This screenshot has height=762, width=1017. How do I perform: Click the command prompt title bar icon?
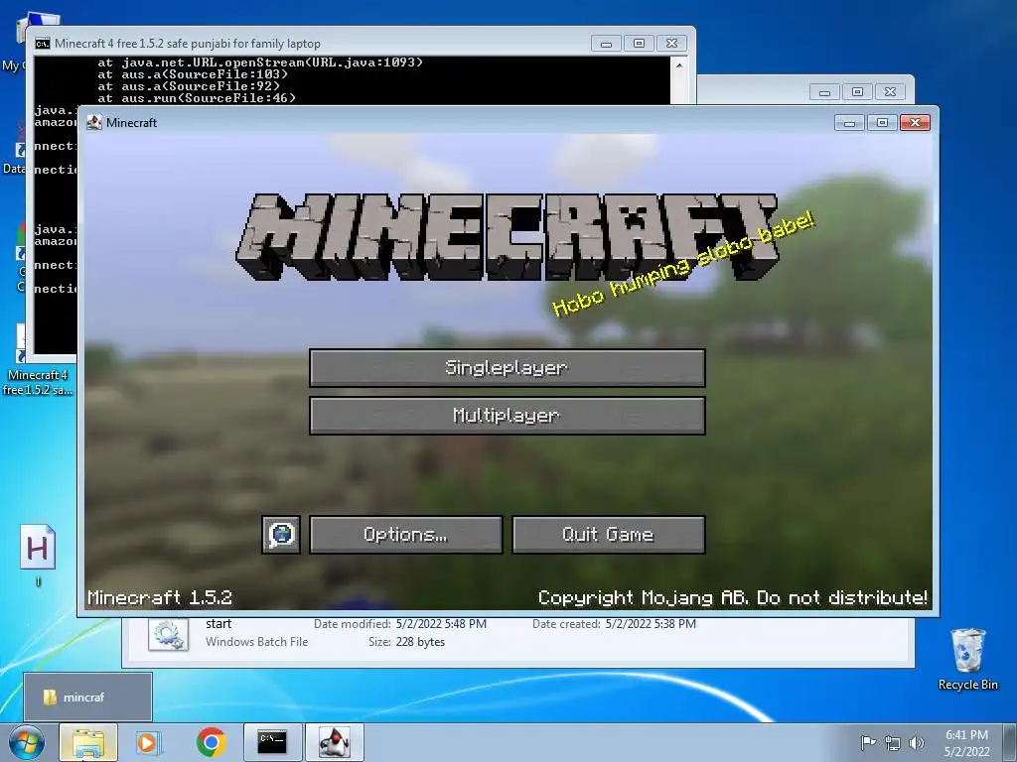pyautogui.click(x=43, y=44)
